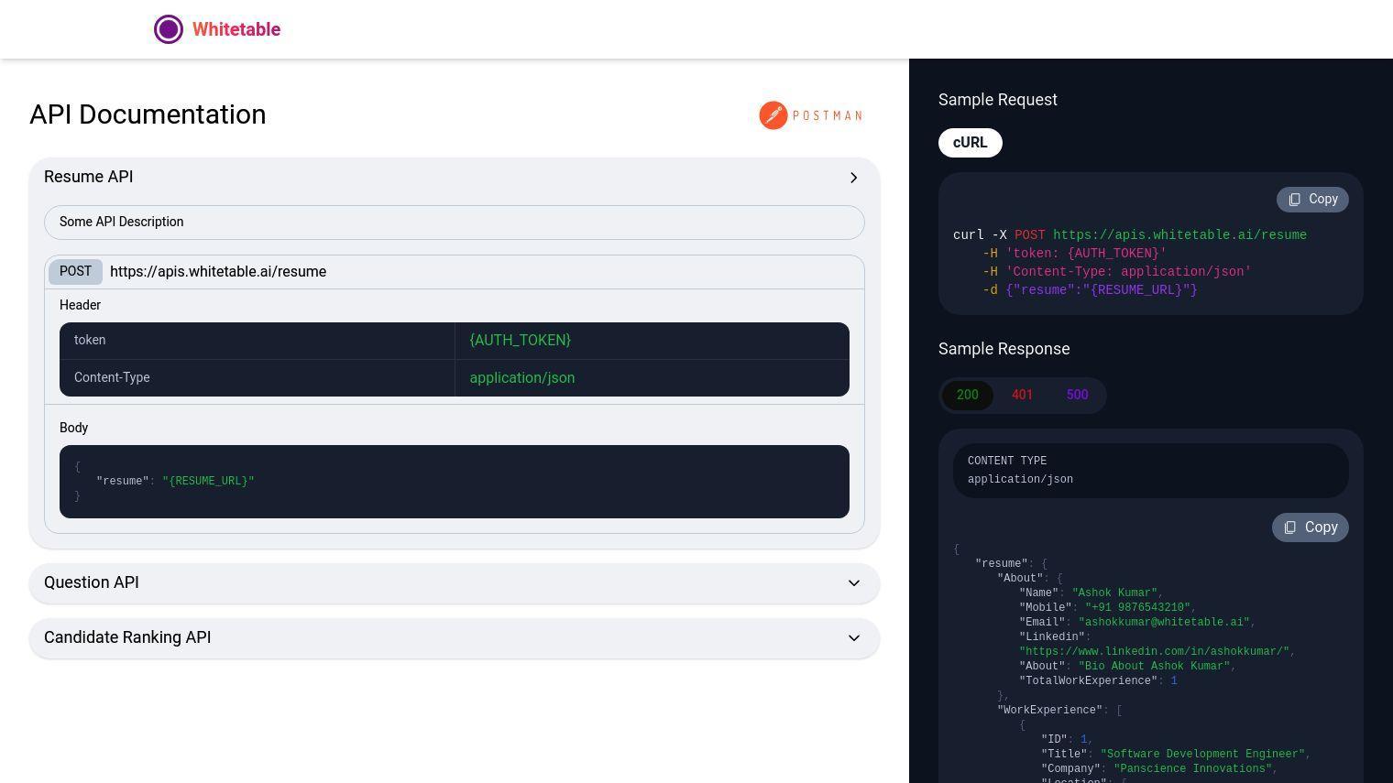This screenshot has height=783, width=1393.
Task: Click the API Documentation heading
Action: click(x=148, y=115)
